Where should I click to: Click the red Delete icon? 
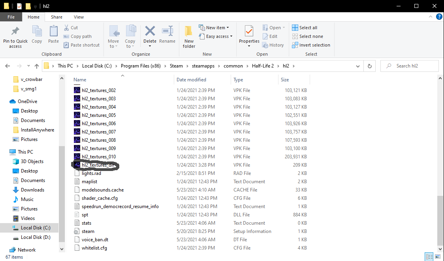tap(150, 31)
